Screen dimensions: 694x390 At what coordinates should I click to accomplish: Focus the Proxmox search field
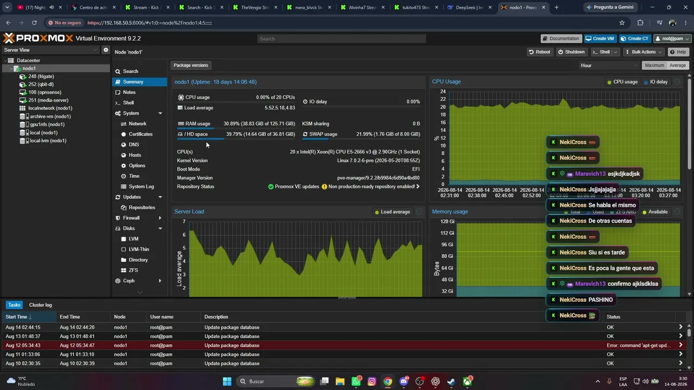[x=342, y=39]
